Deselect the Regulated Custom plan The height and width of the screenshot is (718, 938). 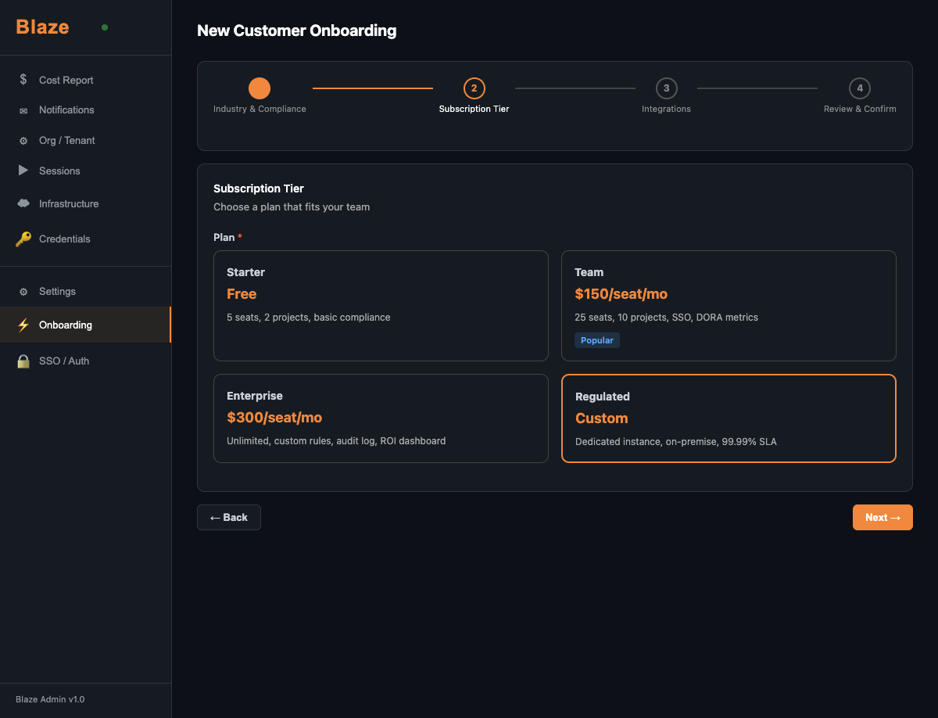pyautogui.click(x=729, y=418)
